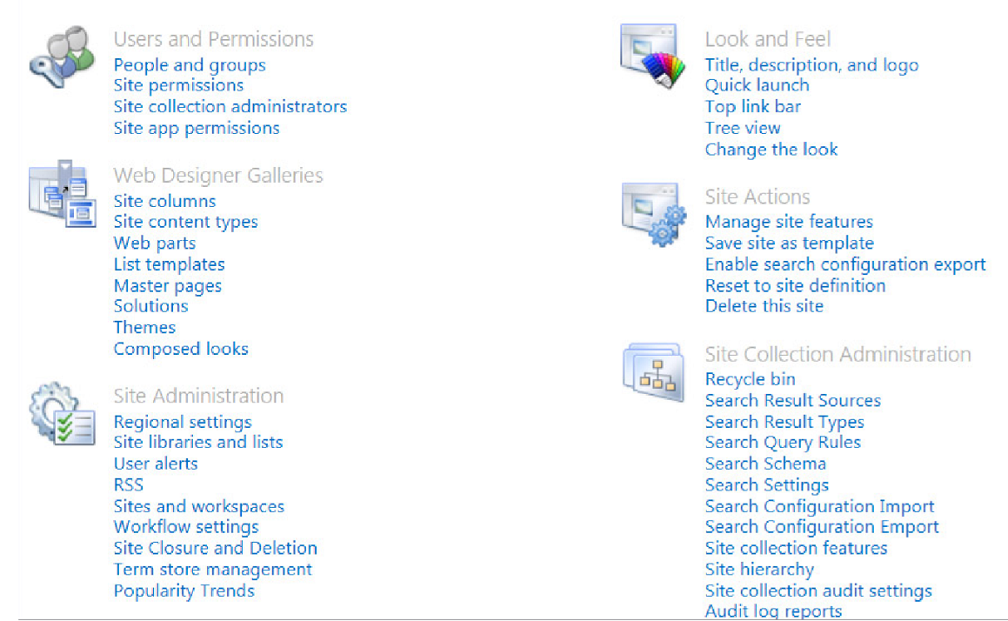Viewport: 1008px width, 621px height.
Task: Click the Site Actions icon
Action: 653,213
